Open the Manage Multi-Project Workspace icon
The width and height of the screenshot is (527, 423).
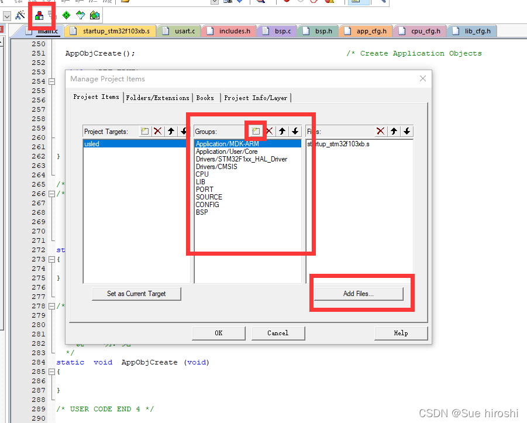pos(51,15)
